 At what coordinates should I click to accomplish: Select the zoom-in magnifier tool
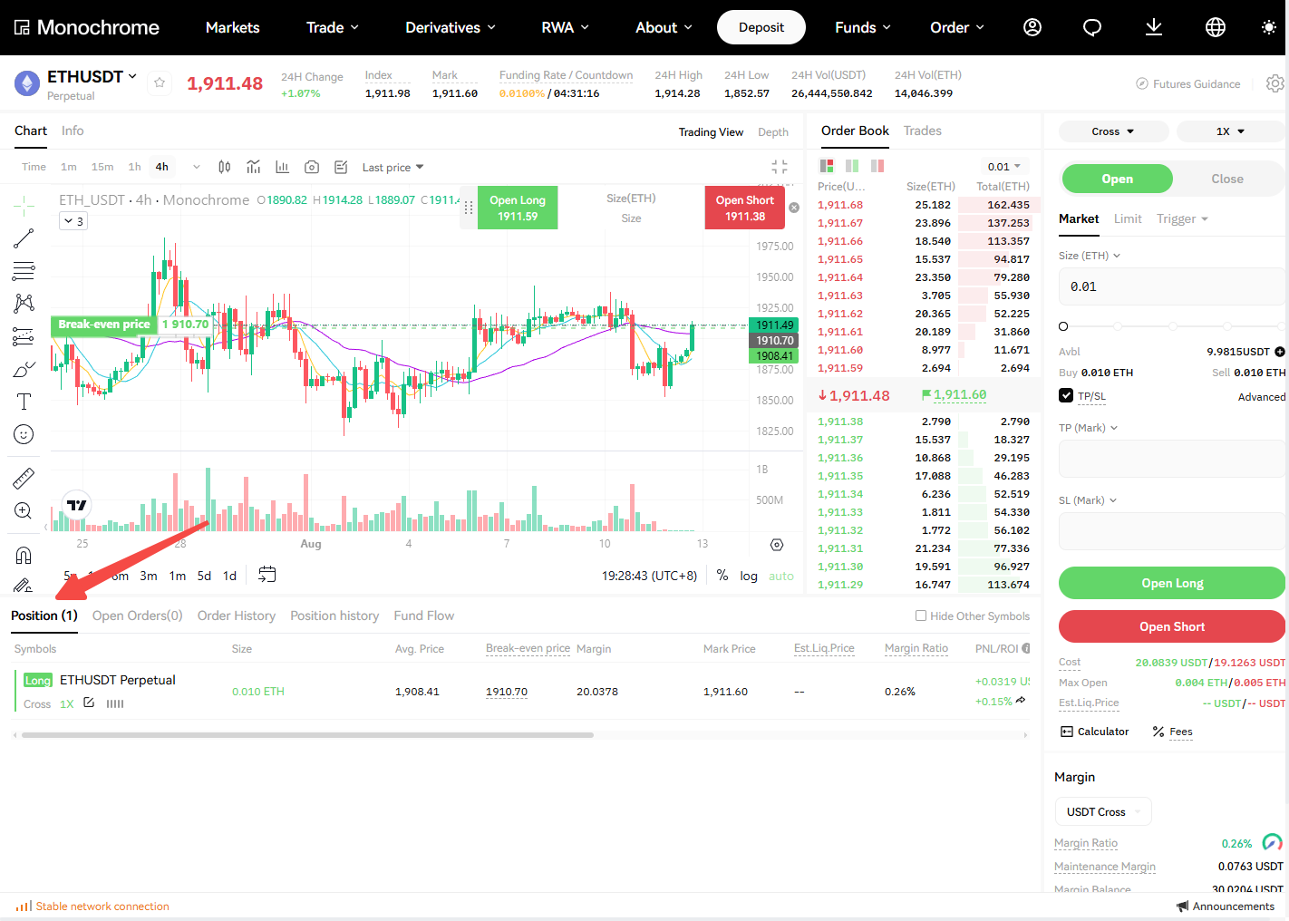pos(24,510)
